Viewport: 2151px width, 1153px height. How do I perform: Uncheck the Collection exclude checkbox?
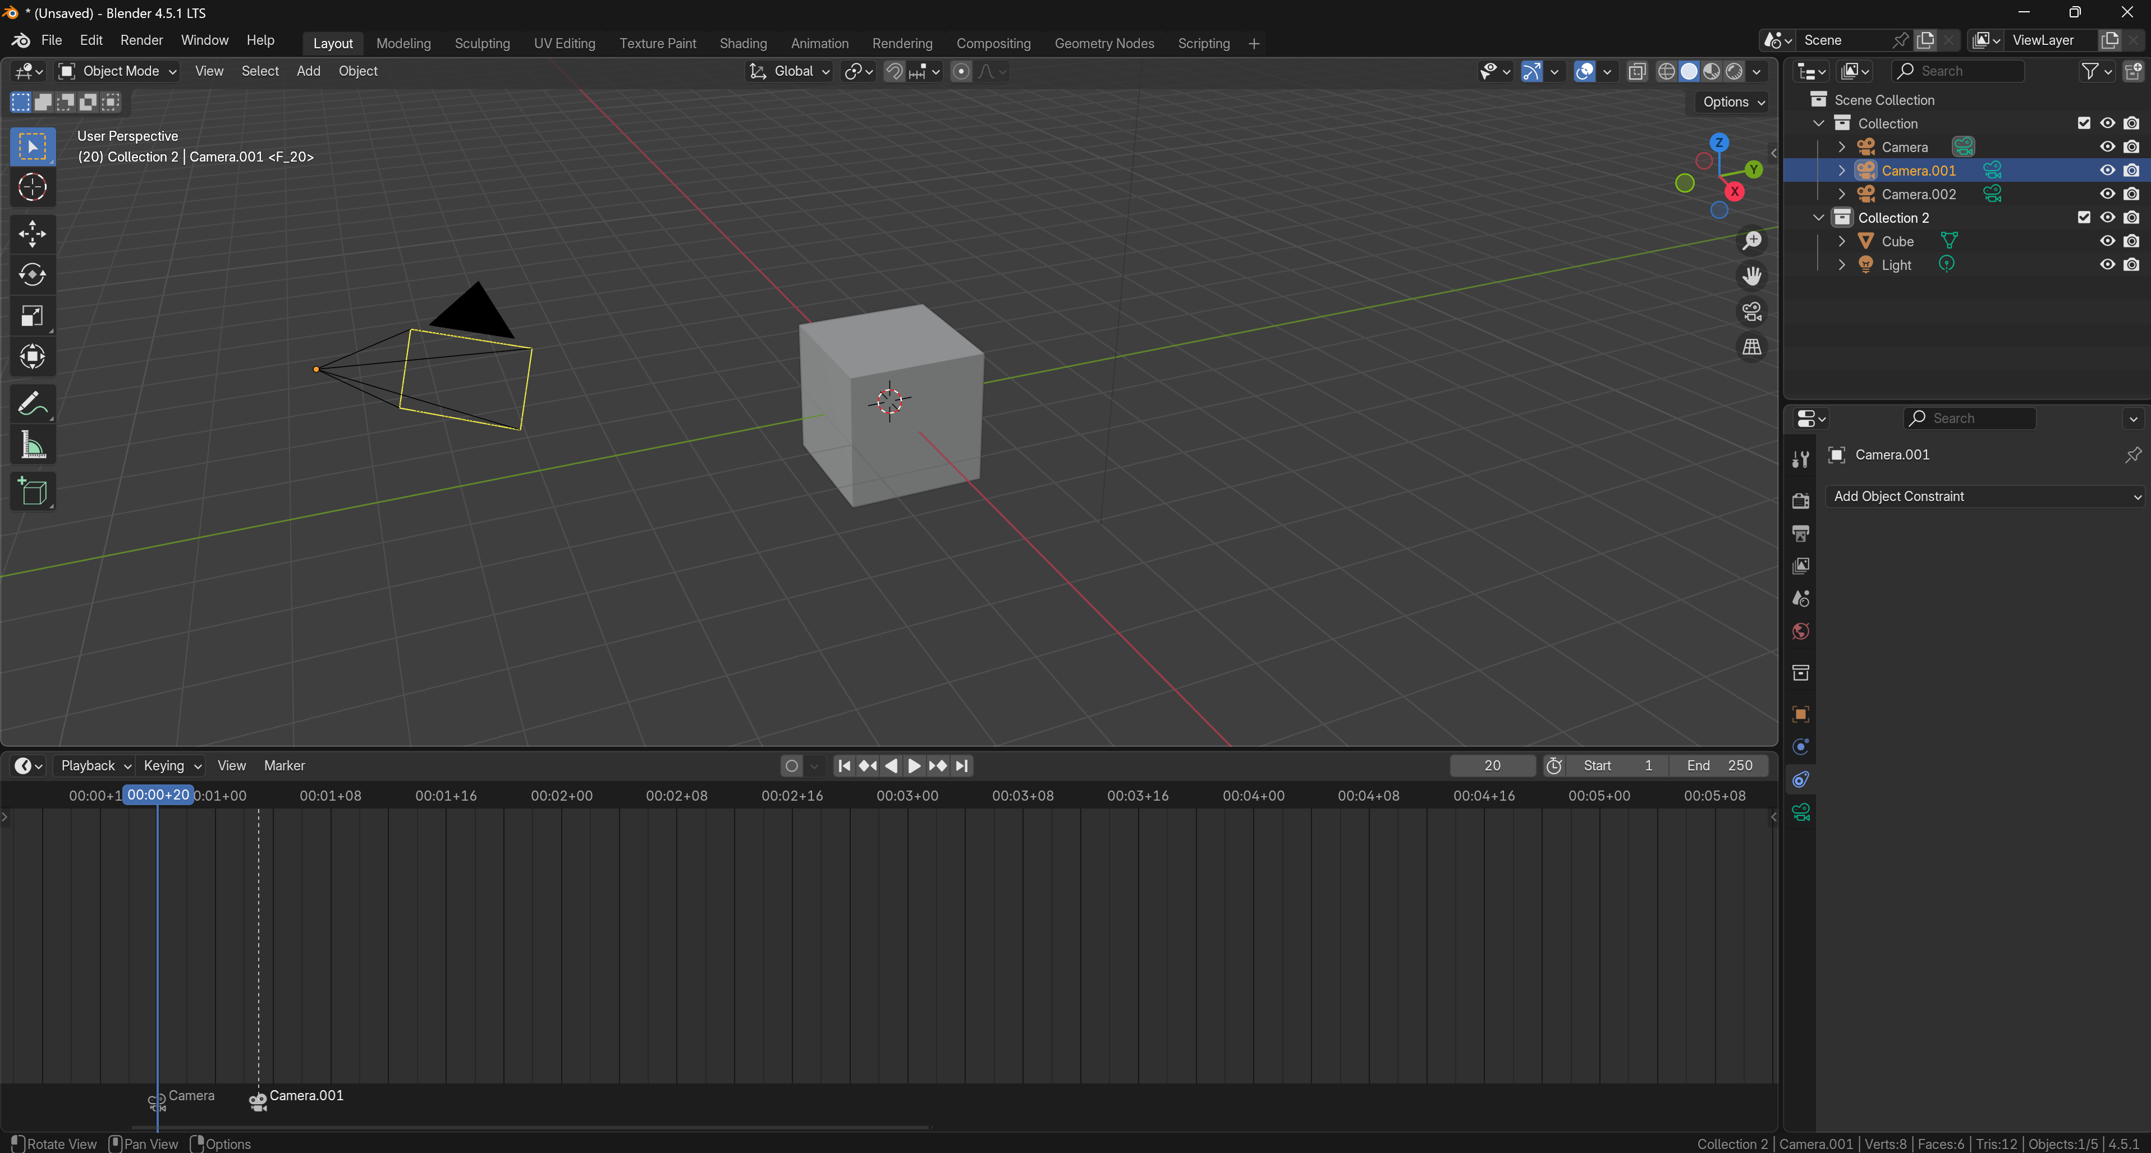[2084, 123]
